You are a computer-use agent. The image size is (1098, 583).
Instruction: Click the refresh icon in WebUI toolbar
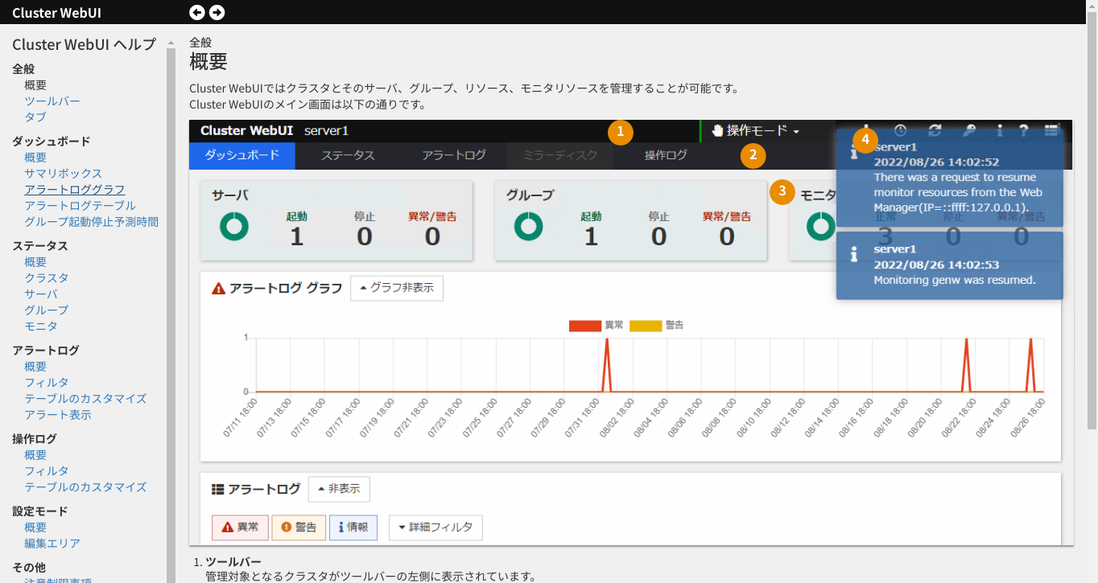coord(935,130)
